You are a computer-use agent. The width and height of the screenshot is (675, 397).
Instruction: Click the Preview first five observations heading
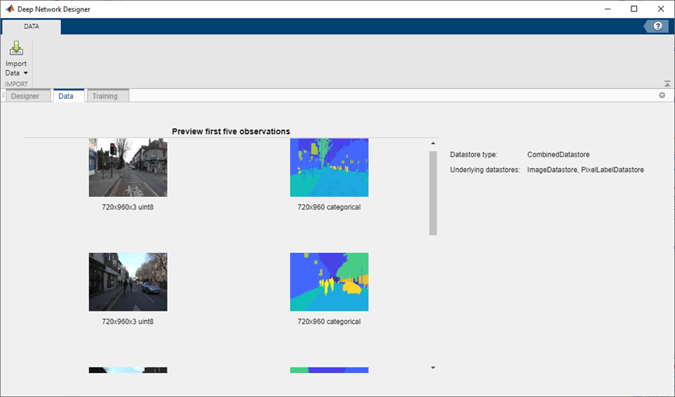click(231, 132)
